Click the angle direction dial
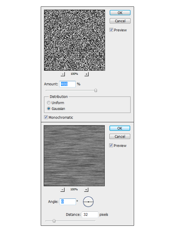The width and height of the screenshot is (176, 234). coord(88,202)
